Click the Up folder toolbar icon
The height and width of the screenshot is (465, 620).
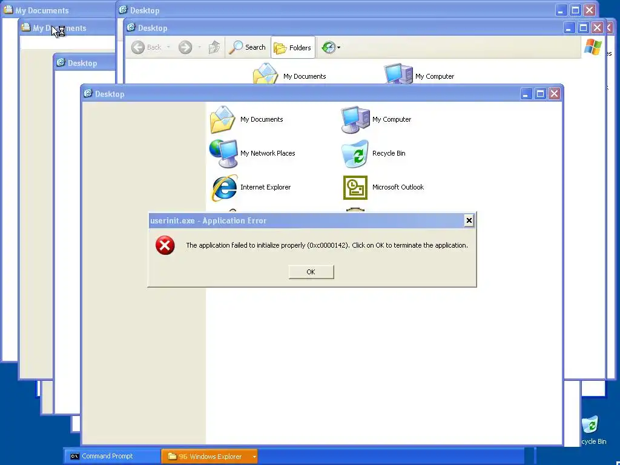click(x=214, y=47)
